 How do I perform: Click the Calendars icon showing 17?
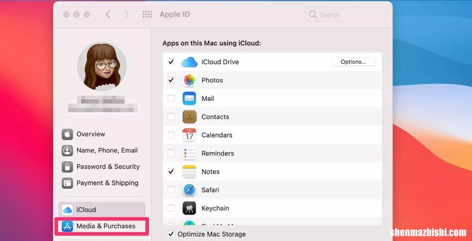189,135
